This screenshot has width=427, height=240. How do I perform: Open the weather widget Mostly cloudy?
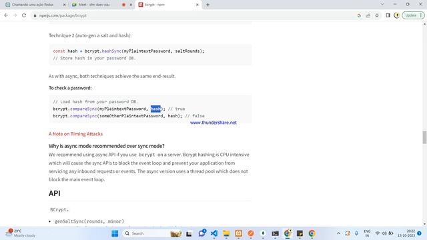coord(21,233)
